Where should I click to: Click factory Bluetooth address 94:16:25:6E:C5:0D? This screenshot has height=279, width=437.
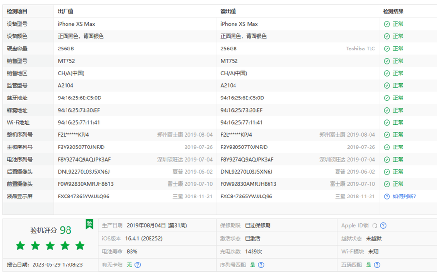(x=80, y=98)
